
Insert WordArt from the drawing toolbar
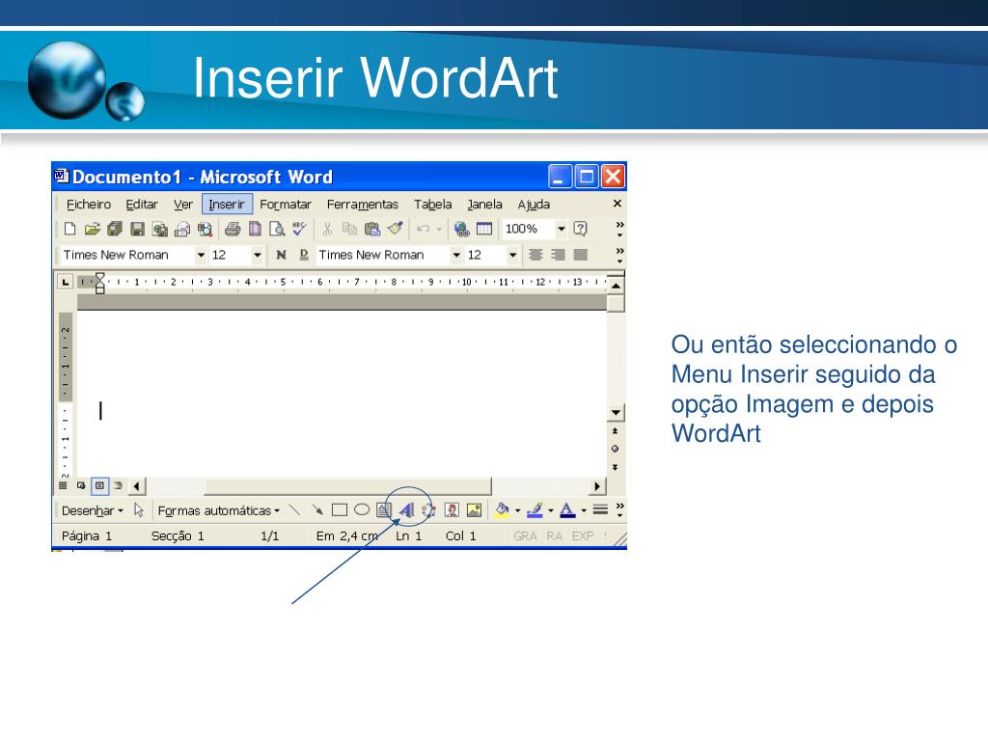click(x=407, y=509)
